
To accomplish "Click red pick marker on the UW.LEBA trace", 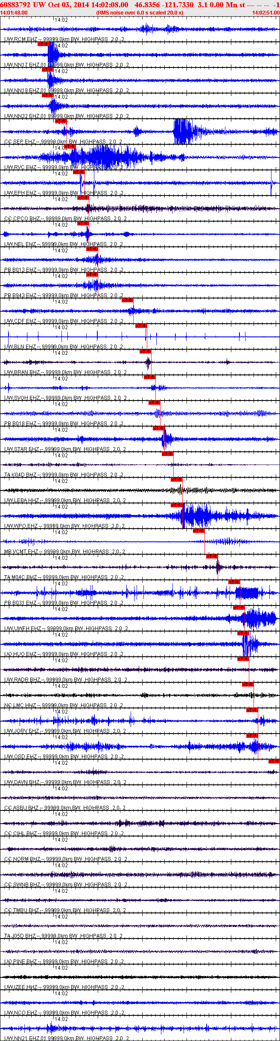I will 176,479.
